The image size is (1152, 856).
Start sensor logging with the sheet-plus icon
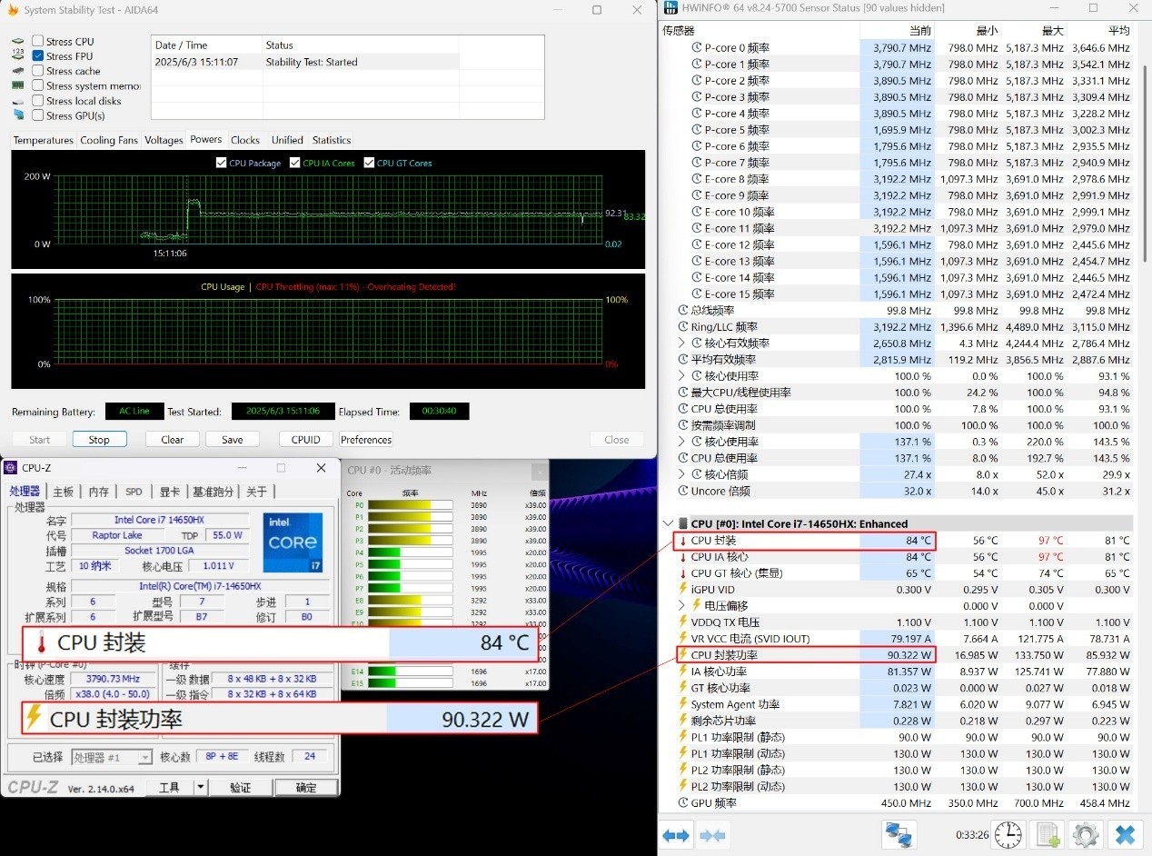point(1048,834)
